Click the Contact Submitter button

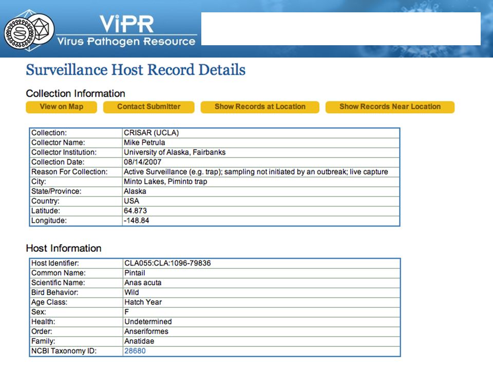[149, 107]
